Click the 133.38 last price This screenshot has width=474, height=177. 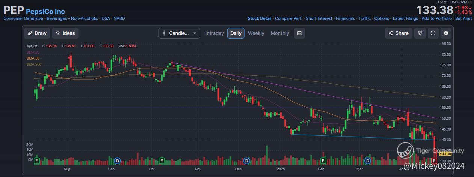435,10
